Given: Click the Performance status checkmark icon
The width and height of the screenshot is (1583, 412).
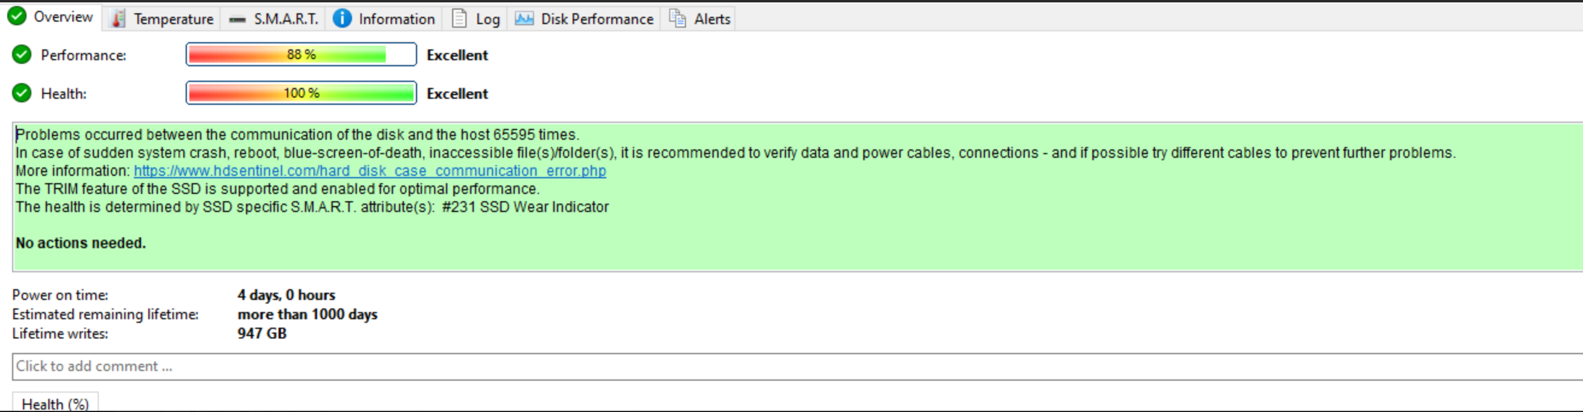Looking at the screenshot, I should 22,55.
